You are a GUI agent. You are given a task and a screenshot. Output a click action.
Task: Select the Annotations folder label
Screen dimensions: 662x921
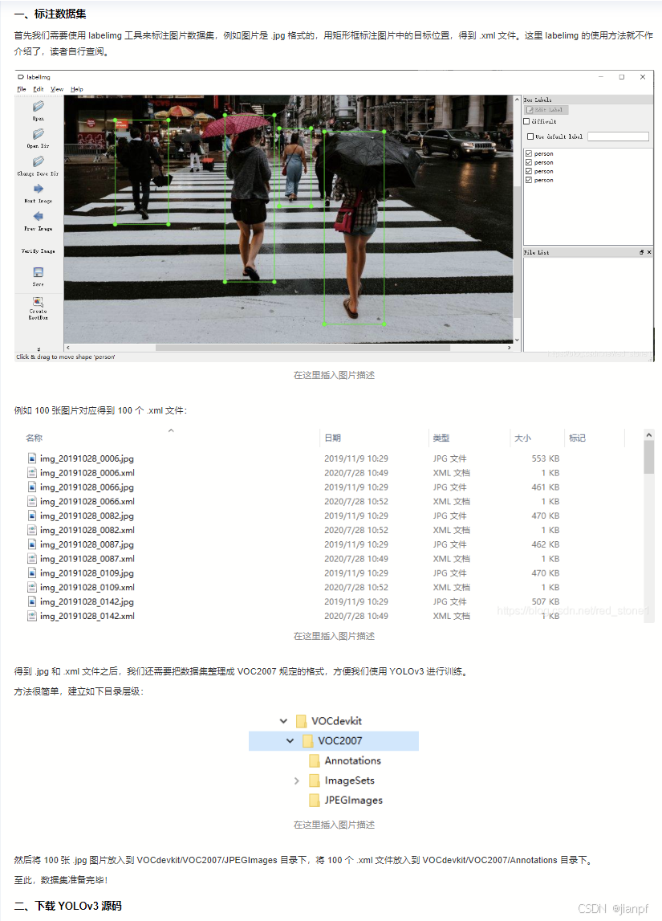point(353,760)
